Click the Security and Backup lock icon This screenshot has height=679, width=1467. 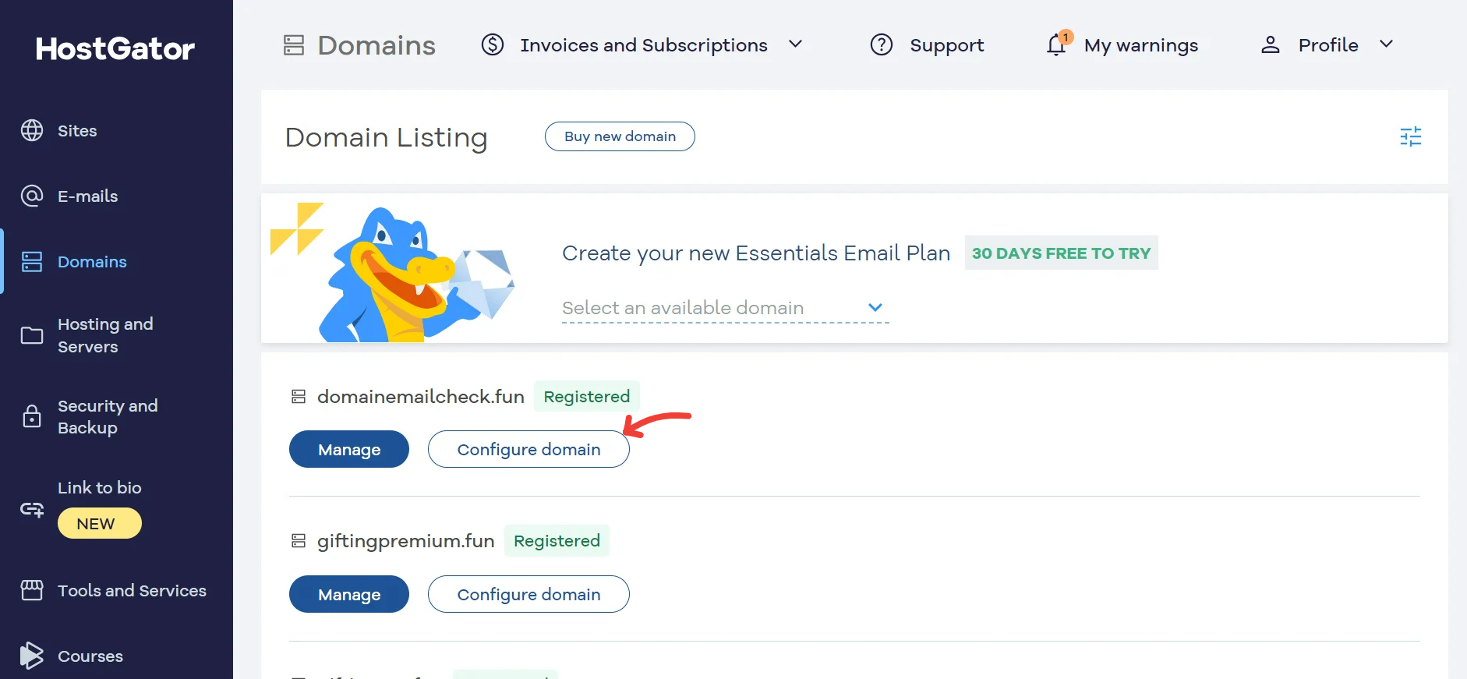pos(32,416)
